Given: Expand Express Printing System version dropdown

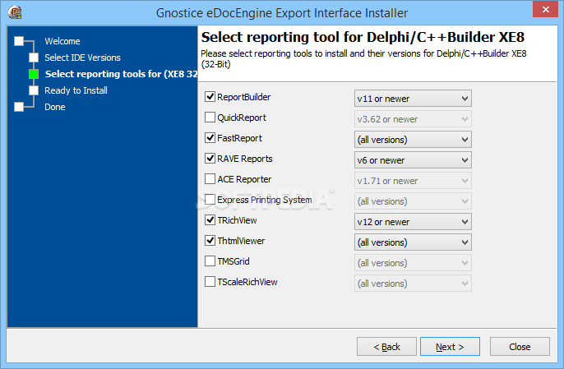Looking at the screenshot, I should tap(413, 201).
